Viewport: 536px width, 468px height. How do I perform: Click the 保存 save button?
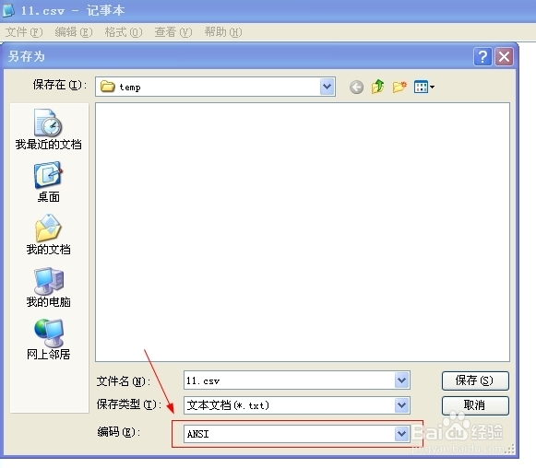475,380
